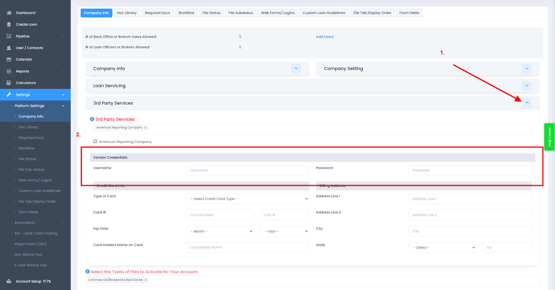Image resolution: width=555 pixels, height=290 pixels.
Task: Switch to the Web Forms/ Logins tab
Action: 278,13
